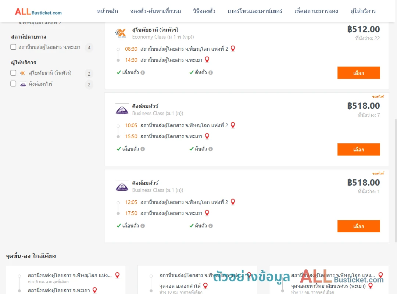The height and width of the screenshot is (294, 397).
Task: Select the ฿512.00 สุโขทัยธานี trip with เลือก
Action: click(x=358, y=73)
